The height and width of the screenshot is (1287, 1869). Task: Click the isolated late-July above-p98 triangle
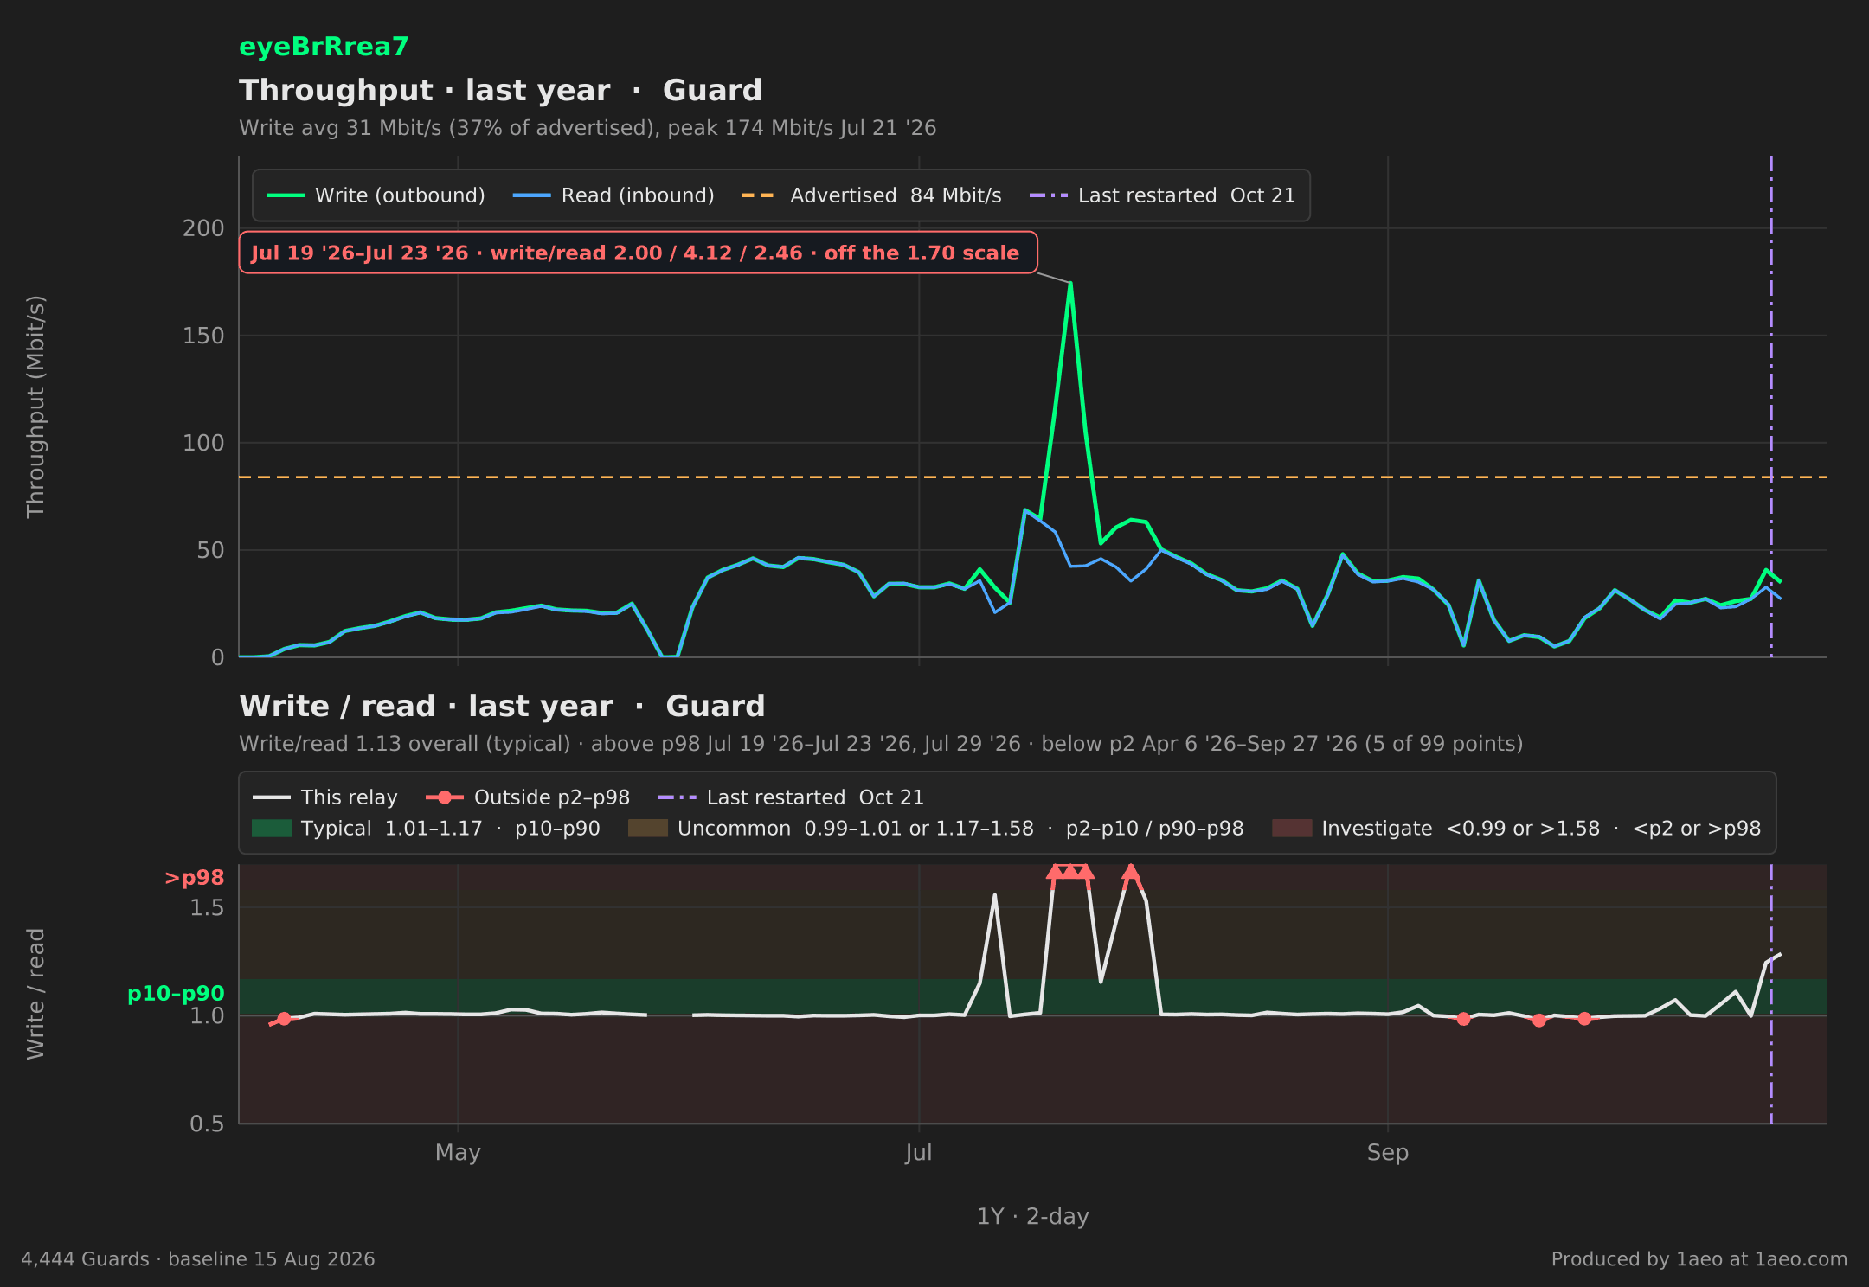[x=1131, y=872]
